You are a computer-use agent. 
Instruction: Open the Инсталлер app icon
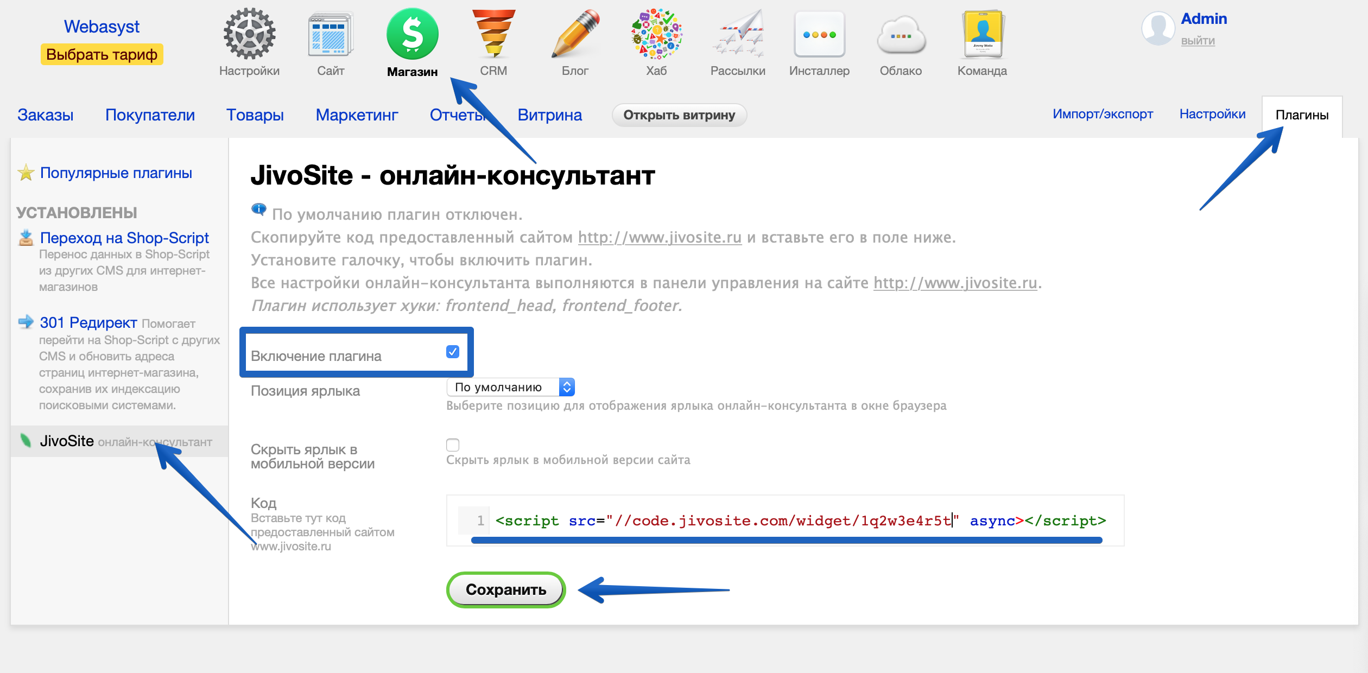(x=819, y=34)
